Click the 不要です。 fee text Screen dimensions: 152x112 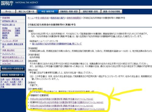[x=34, y=85]
